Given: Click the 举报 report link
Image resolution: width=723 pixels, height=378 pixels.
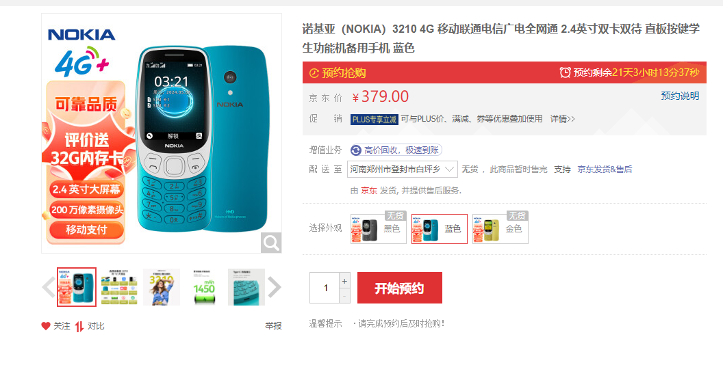Looking at the screenshot, I should click(273, 326).
